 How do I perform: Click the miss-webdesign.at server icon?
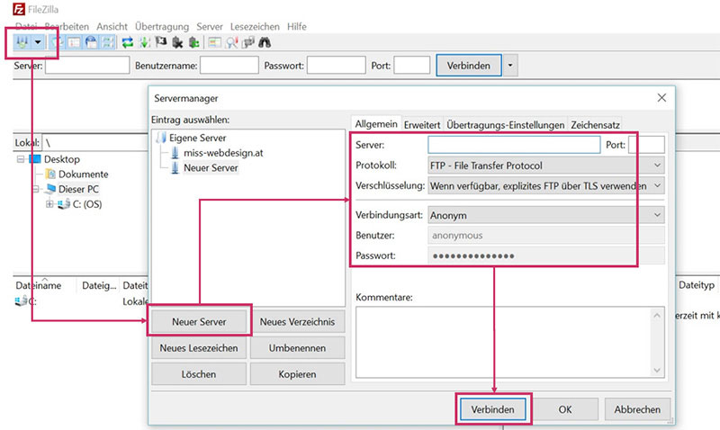pyautogui.click(x=175, y=153)
